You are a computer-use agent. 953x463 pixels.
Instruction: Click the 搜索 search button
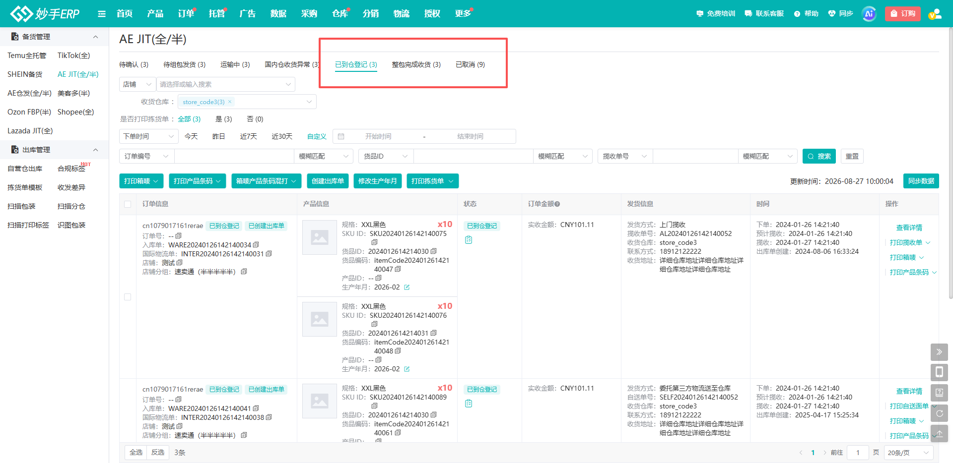tap(819, 156)
